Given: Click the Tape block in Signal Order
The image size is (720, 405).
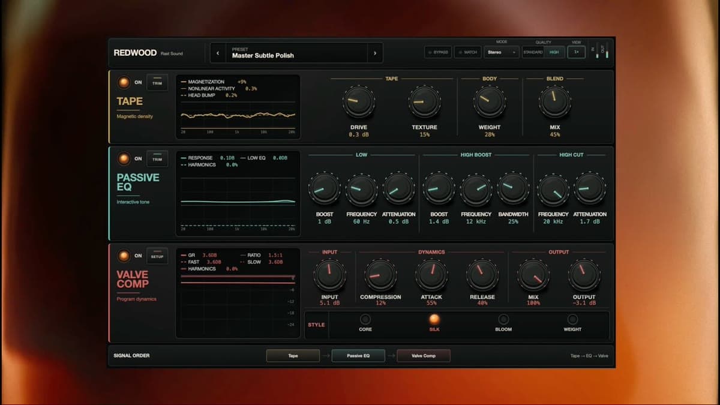Looking at the screenshot, I should pyautogui.click(x=293, y=356).
